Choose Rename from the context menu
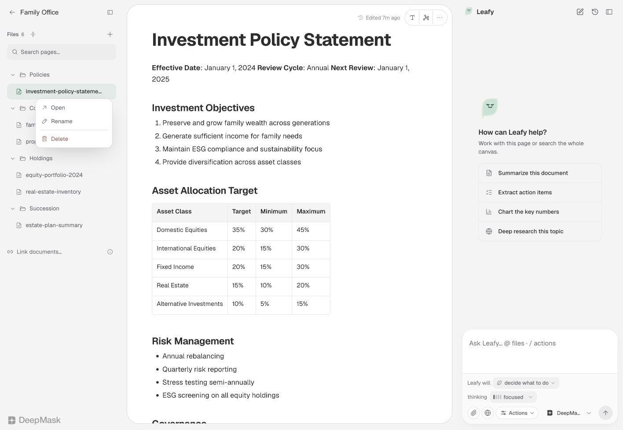The image size is (623, 430). [x=74, y=121]
